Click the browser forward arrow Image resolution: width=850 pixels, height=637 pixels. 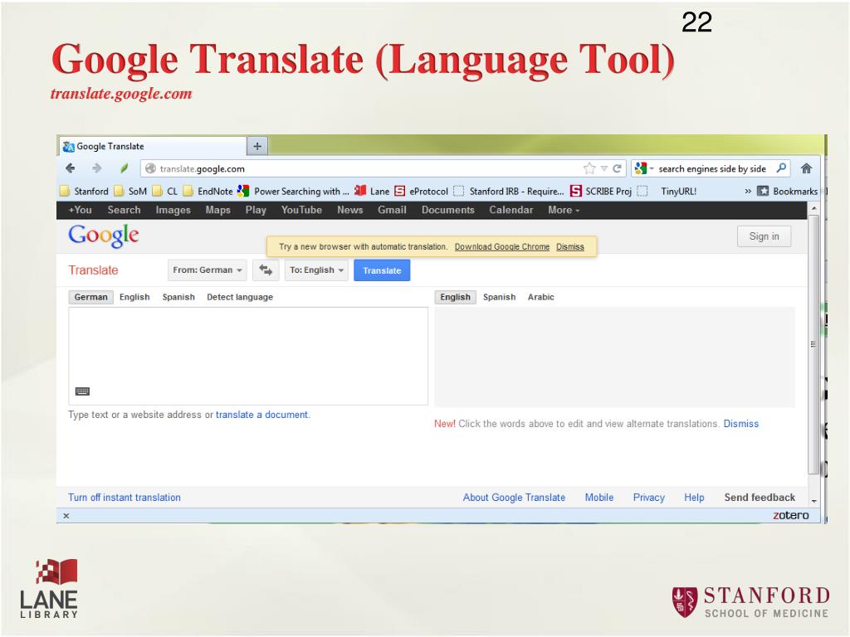tap(97, 168)
